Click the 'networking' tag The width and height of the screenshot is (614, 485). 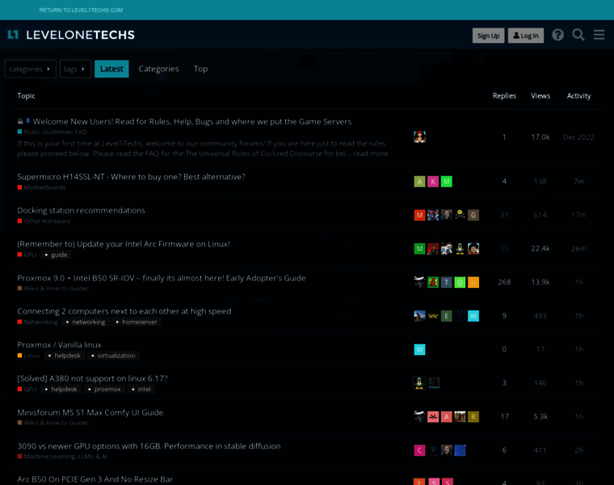[86, 322]
